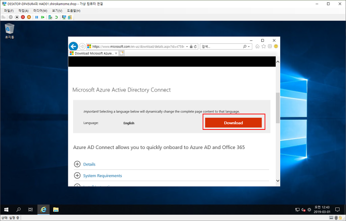Save VM state with the orange icon
This screenshot has height=221, width=346.
[29, 17]
